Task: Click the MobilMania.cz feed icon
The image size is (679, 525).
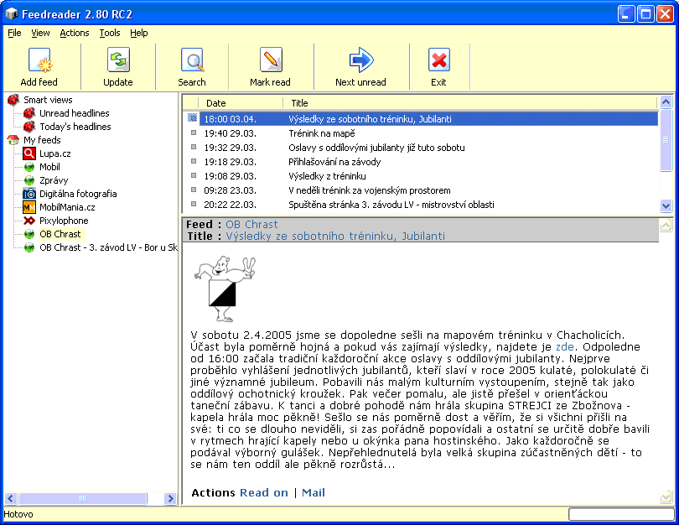Action: (x=29, y=207)
